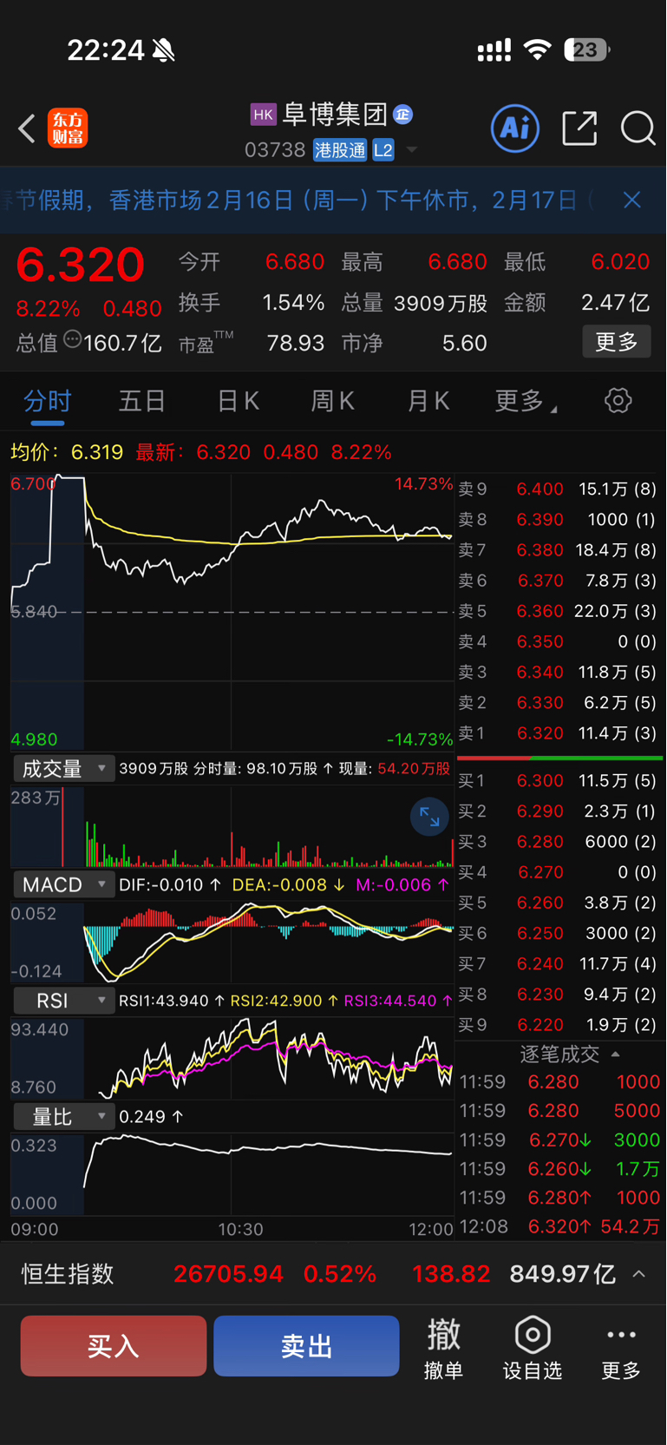Tap the HK market badge
The width and height of the screenshot is (667, 1445).
click(x=263, y=115)
